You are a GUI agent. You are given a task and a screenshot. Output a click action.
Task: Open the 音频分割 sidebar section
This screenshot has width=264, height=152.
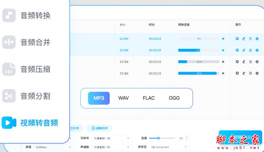(26, 96)
